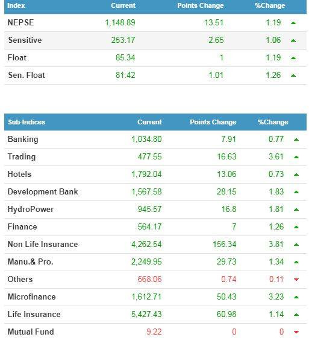
Task: Select the Banking sub-index name
Action: pyautogui.click(x=23, y=140)
